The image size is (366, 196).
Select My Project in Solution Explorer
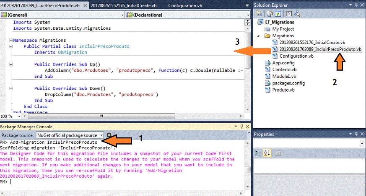pos(283,29)
